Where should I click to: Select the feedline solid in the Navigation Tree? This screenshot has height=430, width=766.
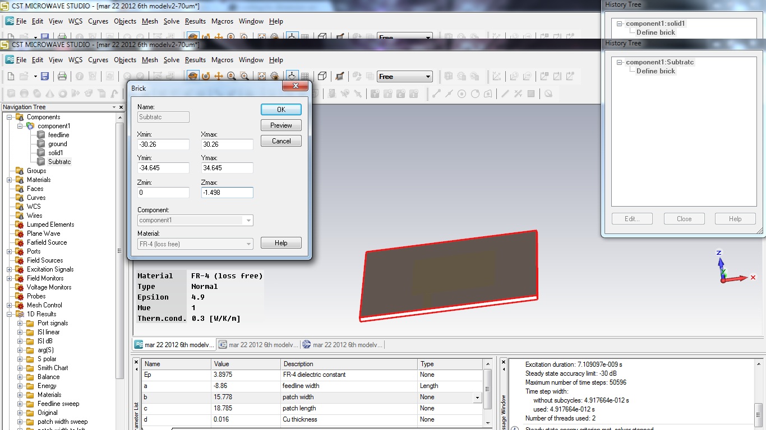click(x=58, y=135)
